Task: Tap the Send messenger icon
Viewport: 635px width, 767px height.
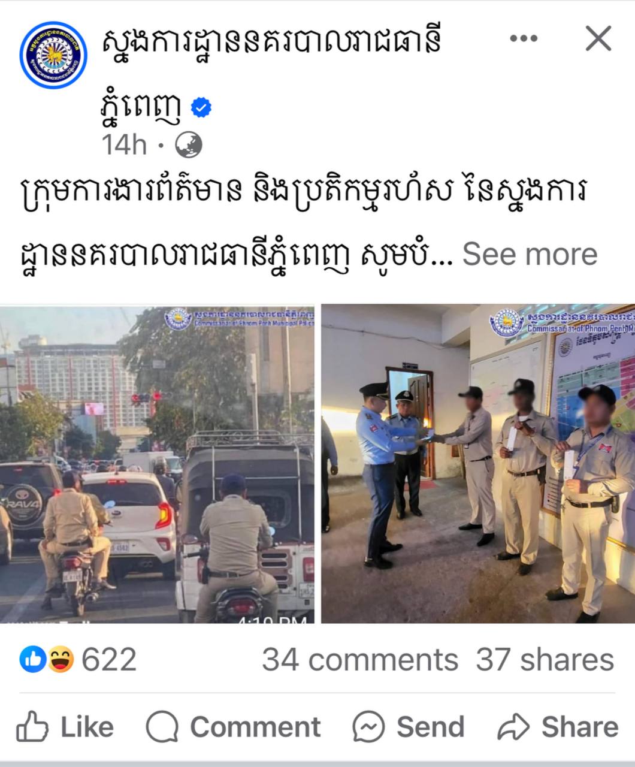Action: pos(368,727)
